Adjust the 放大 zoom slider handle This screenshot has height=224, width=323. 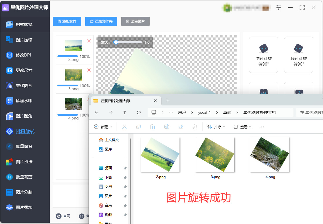[116, 42]
